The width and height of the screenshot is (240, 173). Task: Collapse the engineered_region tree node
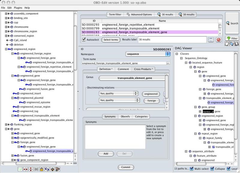[6, 49]
